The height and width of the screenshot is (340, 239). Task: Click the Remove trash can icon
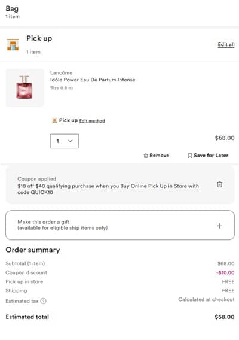[x=146, y=156]
